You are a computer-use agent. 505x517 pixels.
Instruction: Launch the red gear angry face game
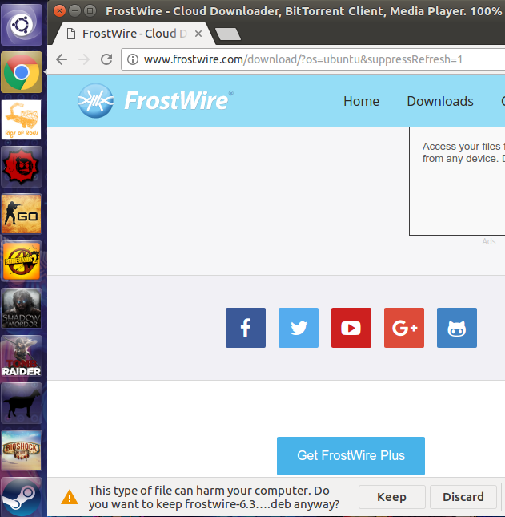click(22, 167)
